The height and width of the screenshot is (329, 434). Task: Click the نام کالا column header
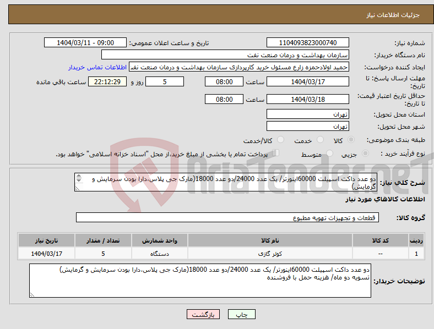pyautogui.click(x=270, y=240)
